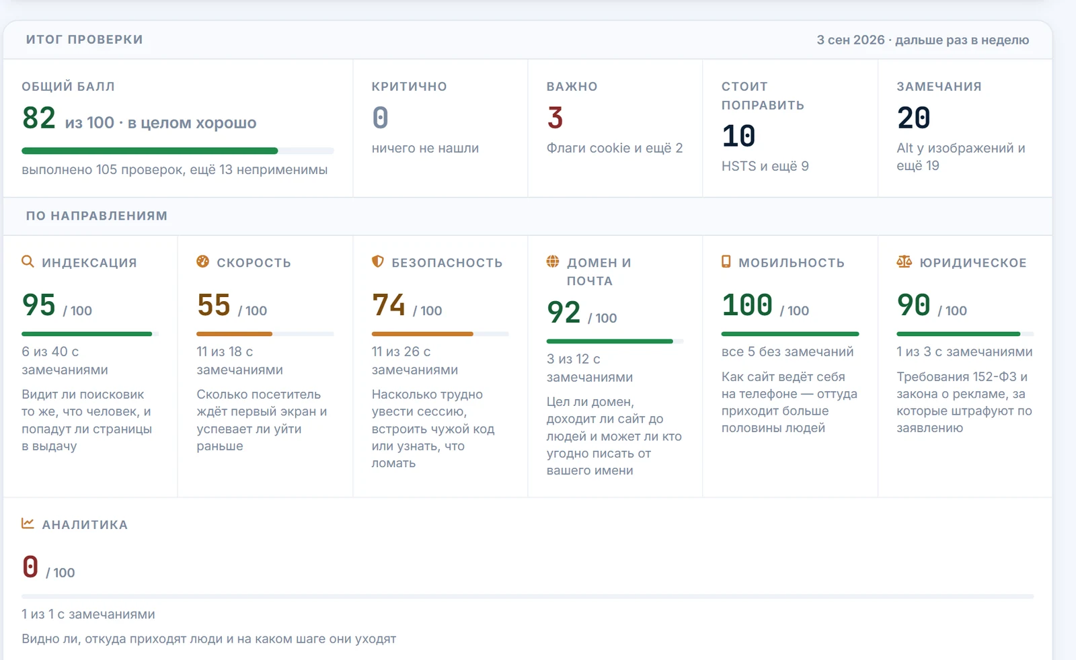Click the text 'Флаги cookie и ещё 2'

point(615,148)
